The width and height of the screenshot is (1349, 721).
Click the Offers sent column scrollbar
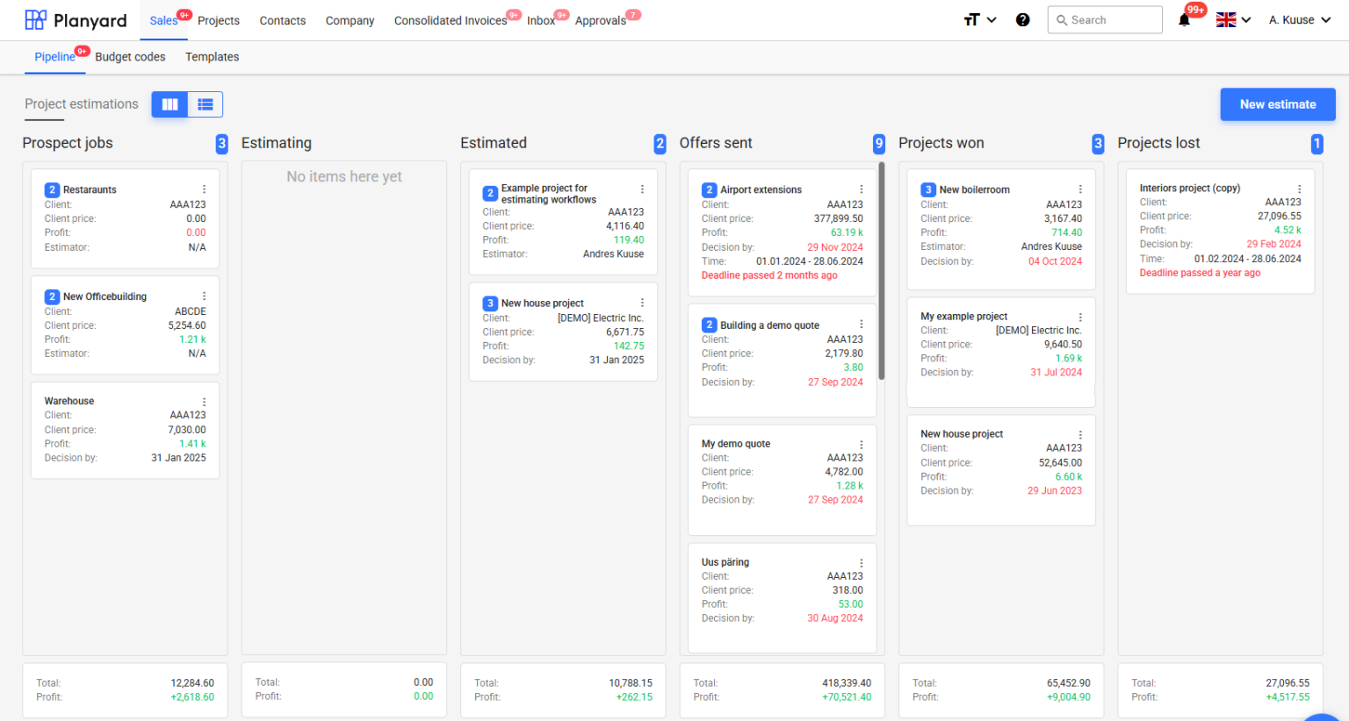pos(881,272)
